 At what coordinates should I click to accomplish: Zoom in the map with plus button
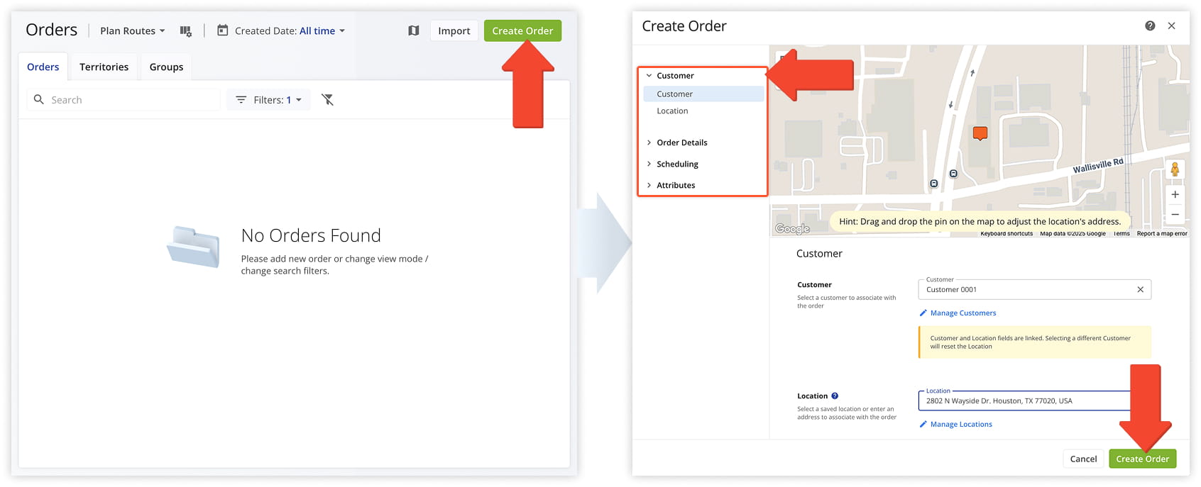click(1175, 194)
